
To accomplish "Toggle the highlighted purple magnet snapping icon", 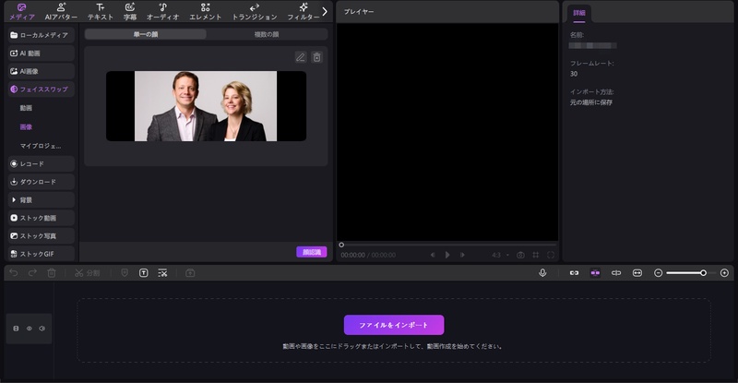I will pyautogui.click(x=595, y=273).
